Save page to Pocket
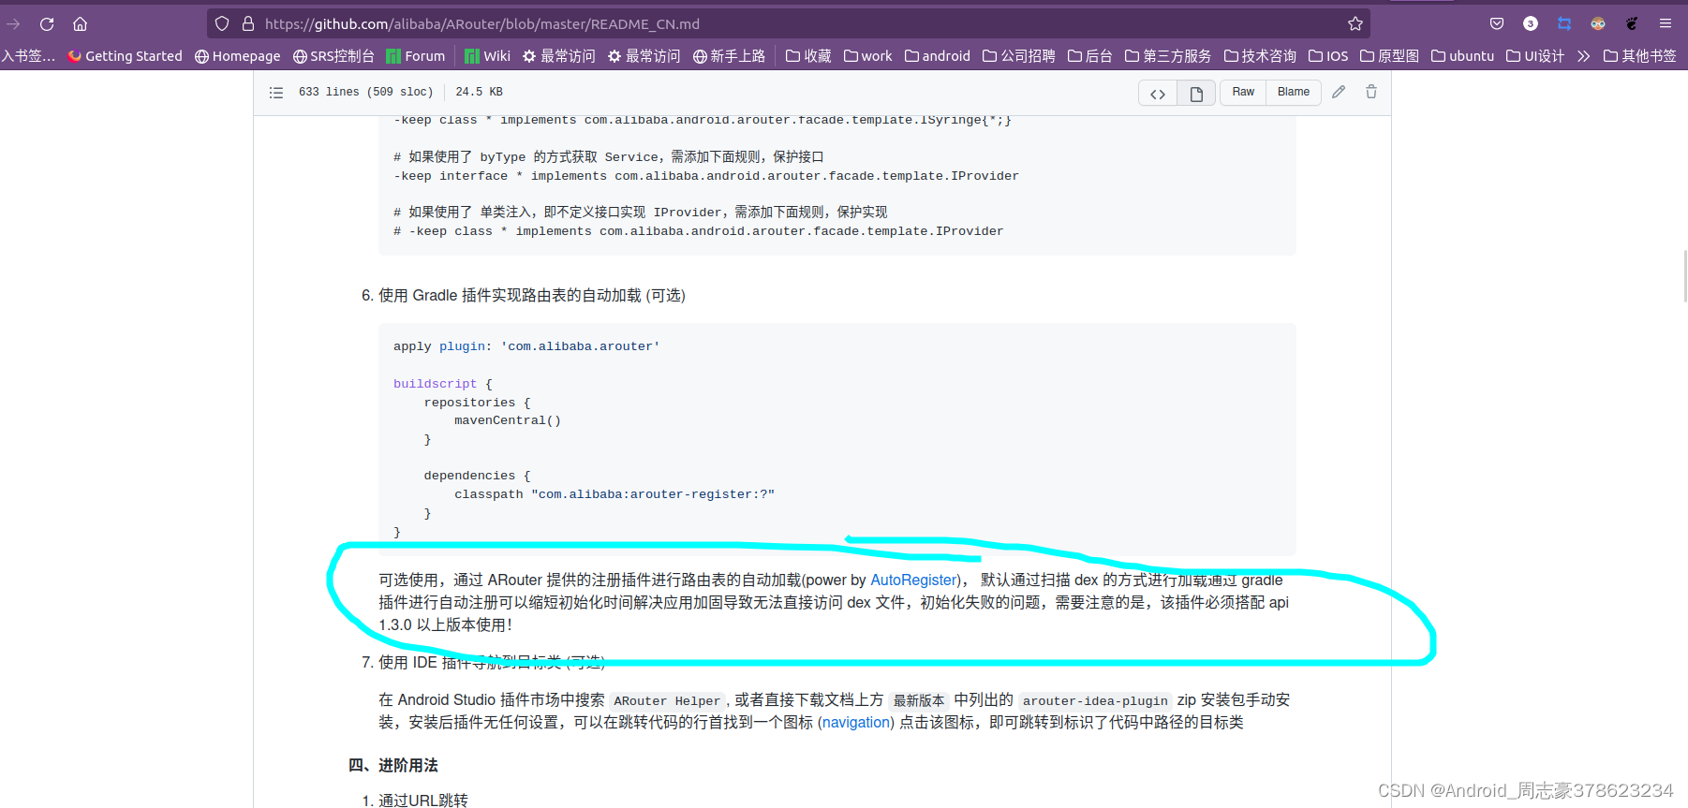Screen dimensions: 1688x808 coord(1497,23)
